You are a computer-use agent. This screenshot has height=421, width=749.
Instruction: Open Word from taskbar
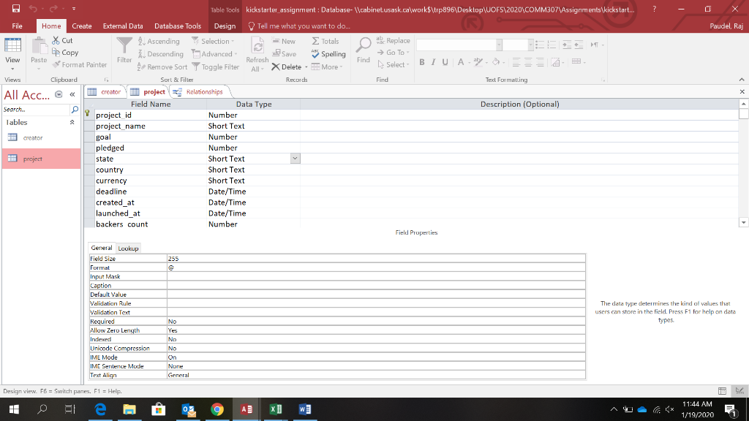point(305,409)
